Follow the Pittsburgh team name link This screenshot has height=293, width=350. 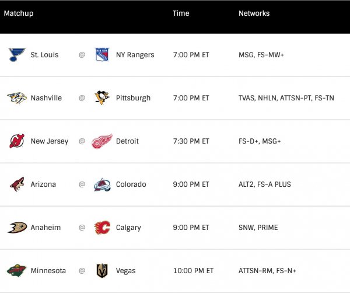[x=133, y=98]
